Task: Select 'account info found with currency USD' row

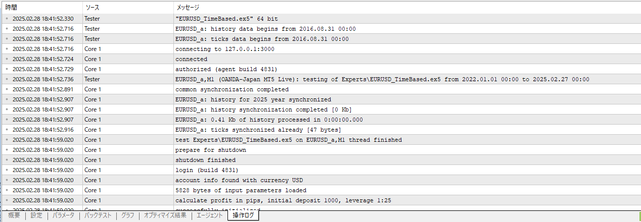Action: [320, 180]
